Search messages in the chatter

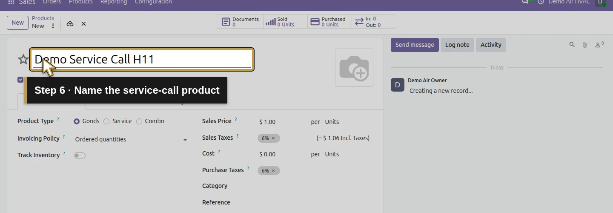(572, 45)
